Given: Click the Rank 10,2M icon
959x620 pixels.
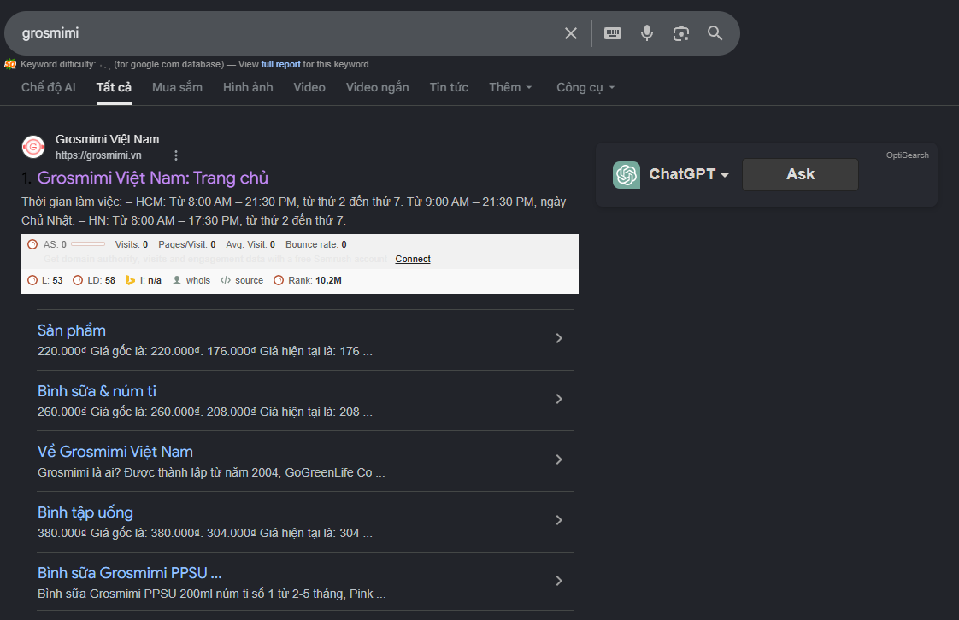Looking at the screenshot, I should tap(279, 280).
